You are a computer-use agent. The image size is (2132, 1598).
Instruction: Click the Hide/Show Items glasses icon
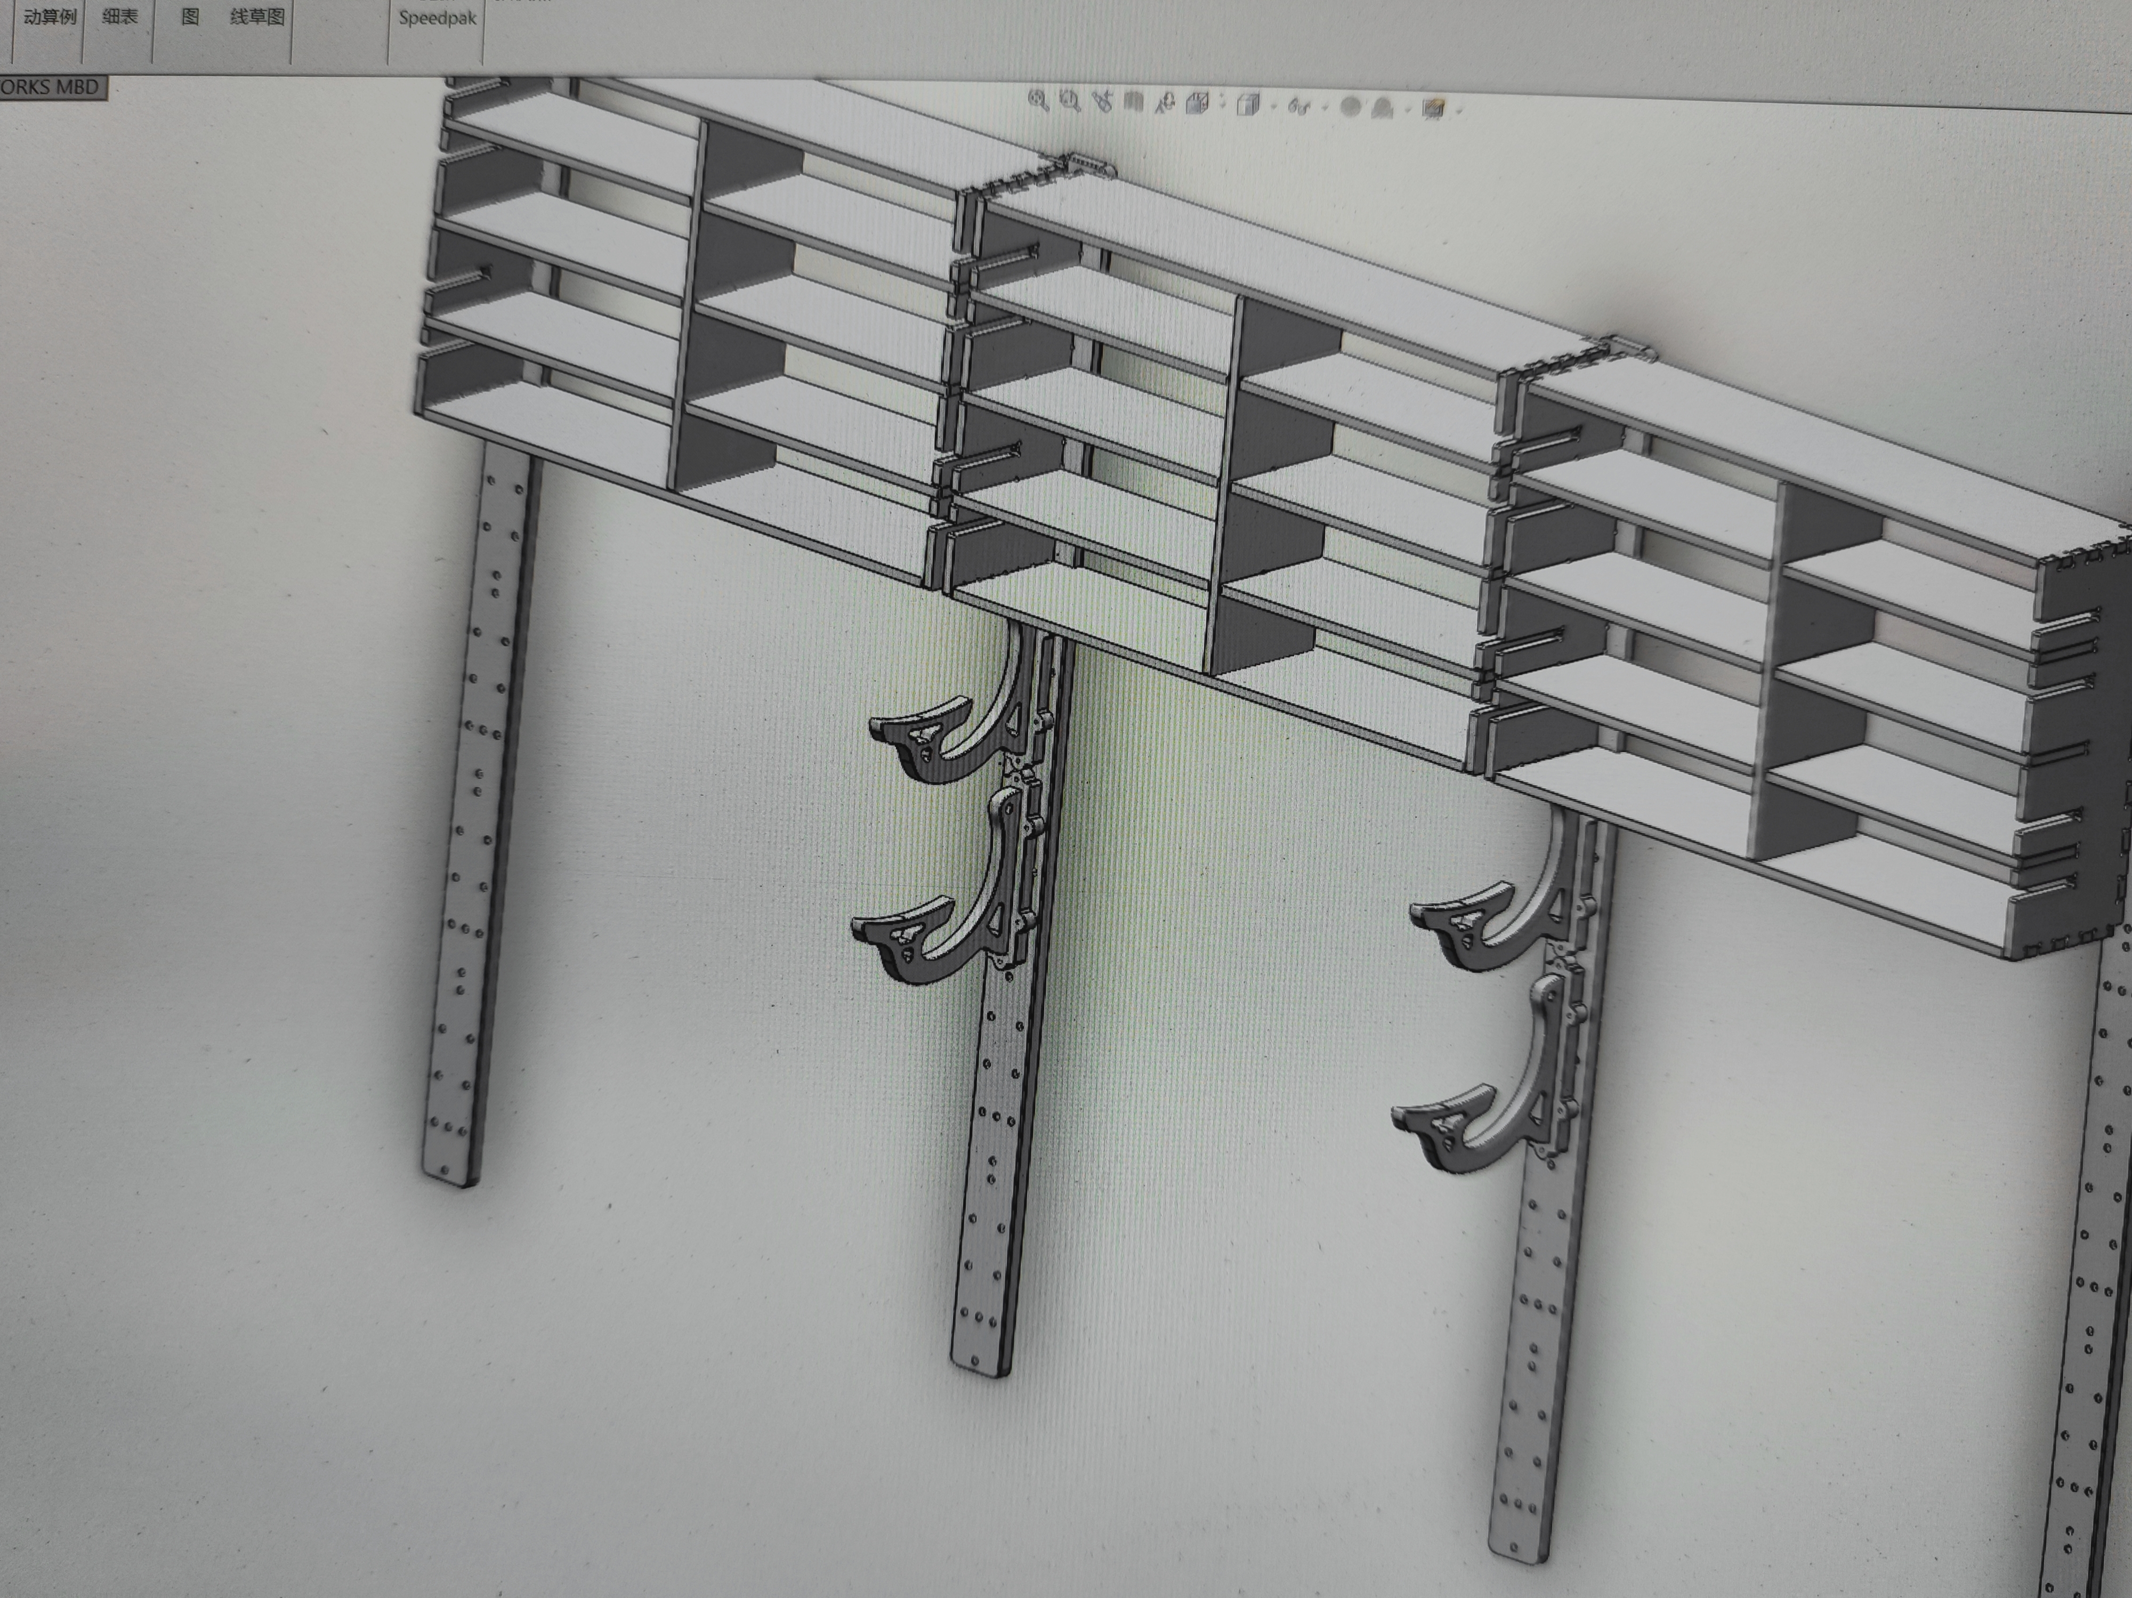click(1298, 107)
